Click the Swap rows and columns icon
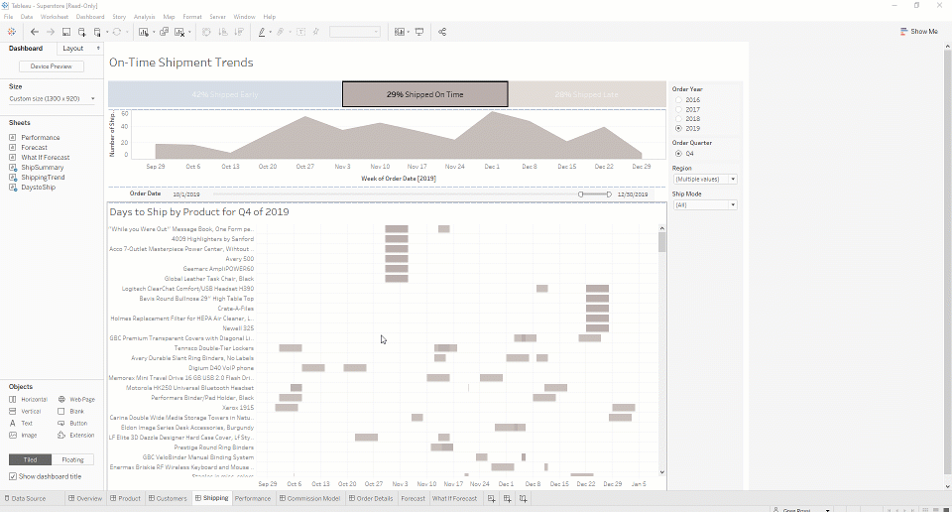Screen dimensions: 952x512 click(x=206, y=32)
